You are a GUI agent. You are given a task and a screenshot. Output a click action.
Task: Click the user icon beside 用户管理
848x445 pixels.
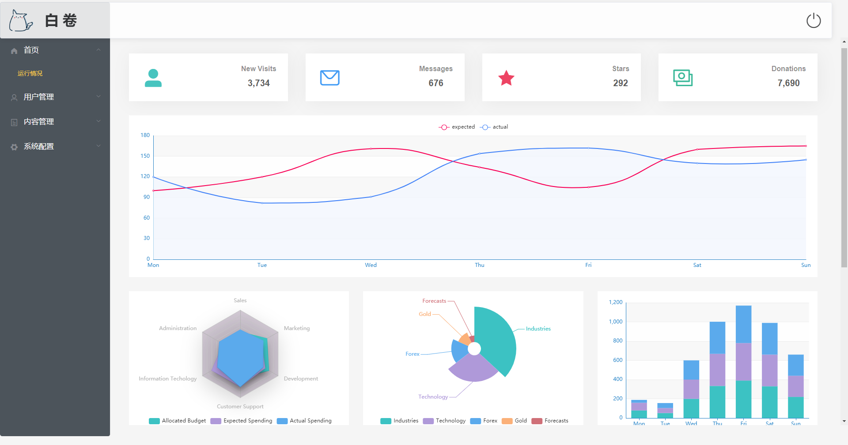click(14, 98)
